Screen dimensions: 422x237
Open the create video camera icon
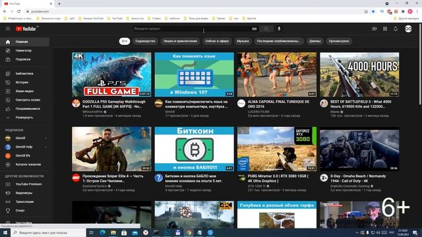coord(375,29)
